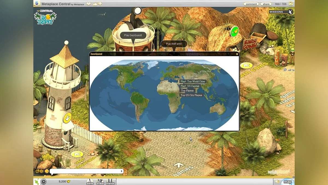Open the Top Players list

[x=187, y=90]
